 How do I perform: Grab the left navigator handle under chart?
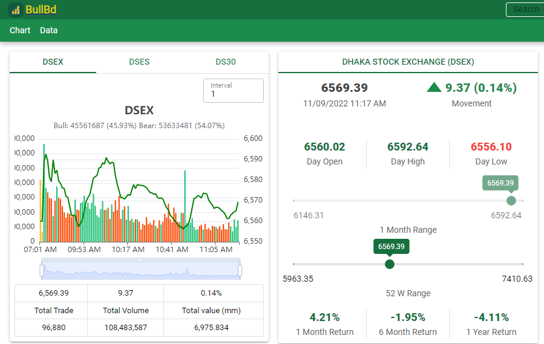[42, 270]
